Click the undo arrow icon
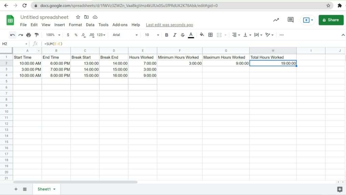Image resolution: width=346 pixels, height=195 pixels. (x=13, y=35)
